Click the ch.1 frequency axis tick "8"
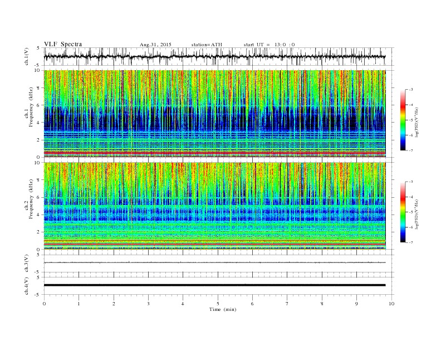The width and height of the screenshot is (441, 341). tap(39, 88)
